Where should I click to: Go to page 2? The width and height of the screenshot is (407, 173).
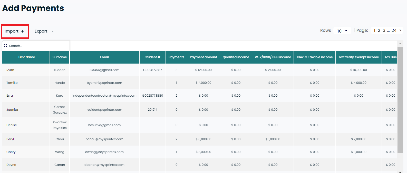379,30
